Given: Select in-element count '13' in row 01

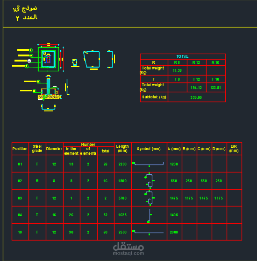Looking at the screenshot, I should click(x=71, y=164).
